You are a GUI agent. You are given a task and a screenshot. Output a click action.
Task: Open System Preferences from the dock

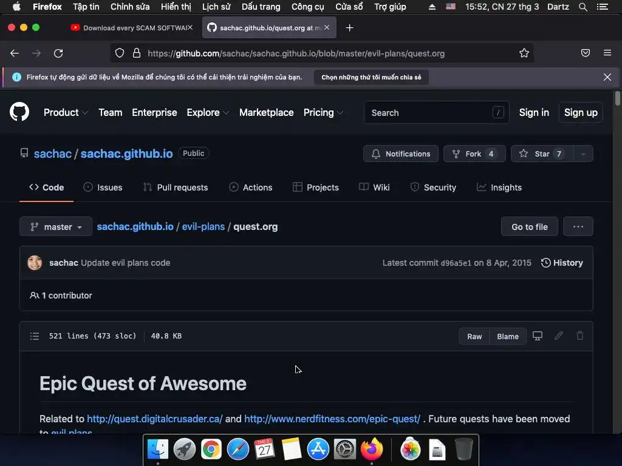tap(345, 450)
